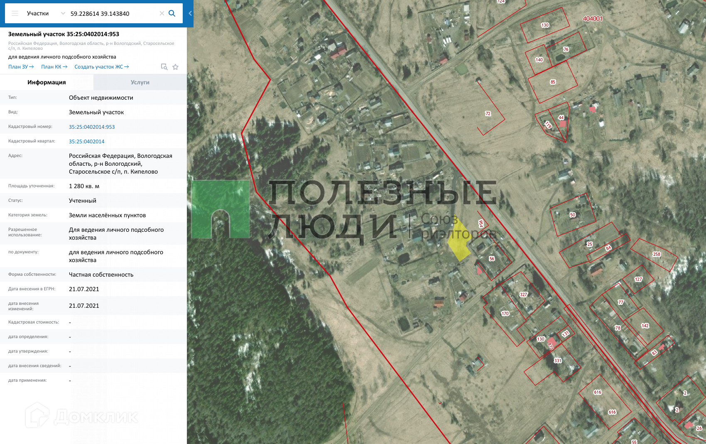Click the parcel labeled 258 on map
Image resolution: width=706 pixels, height=444 pixels.
click(657, 254)
